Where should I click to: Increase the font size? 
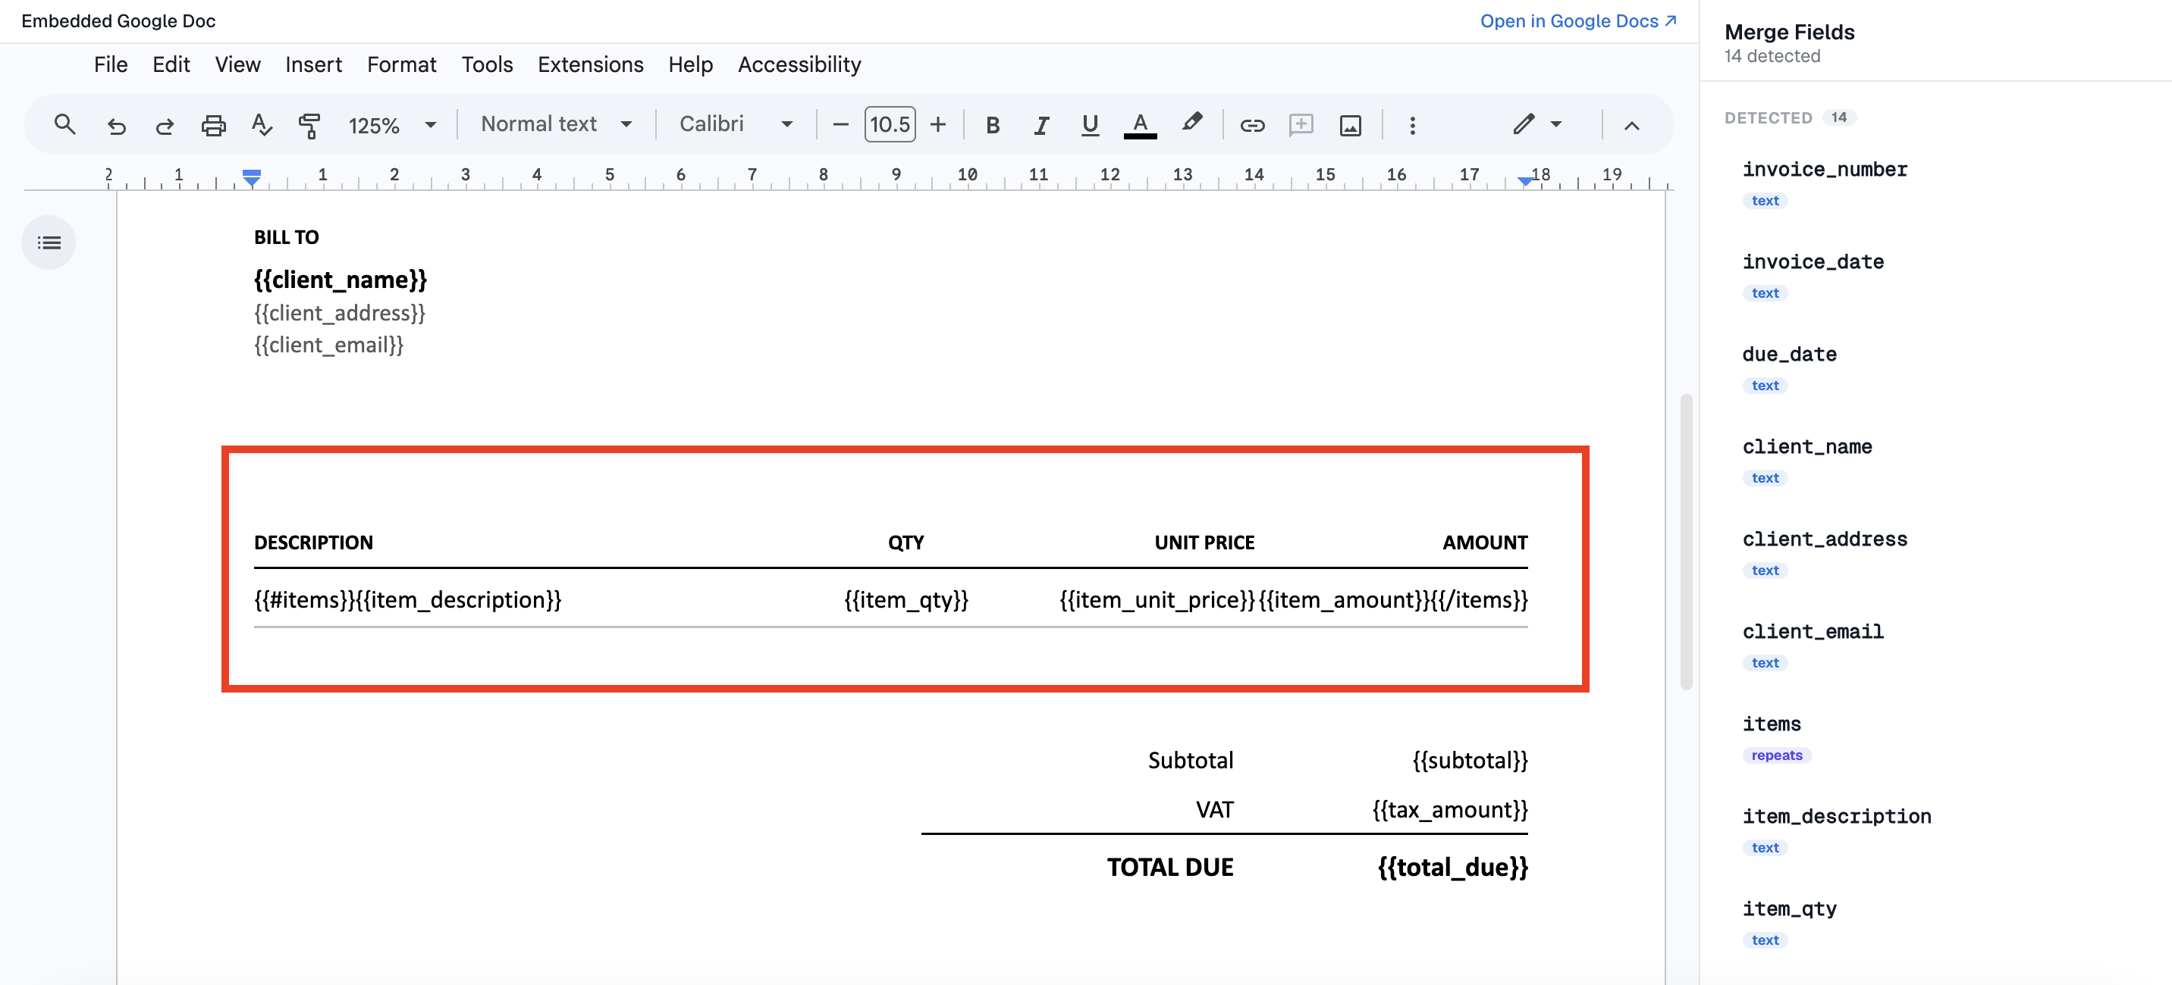click(937, 125)
